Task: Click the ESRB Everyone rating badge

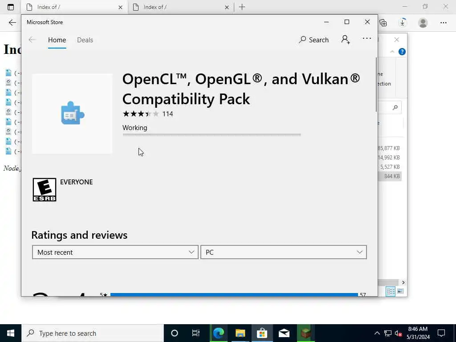Action: pyautogui.click(x=45, y=190)
